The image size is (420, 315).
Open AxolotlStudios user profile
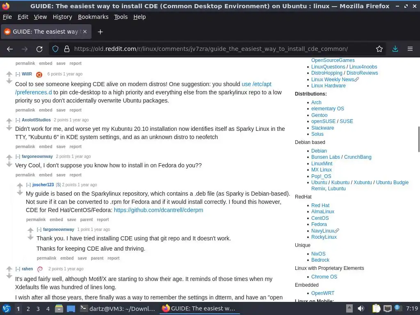(x=36, y=120)
